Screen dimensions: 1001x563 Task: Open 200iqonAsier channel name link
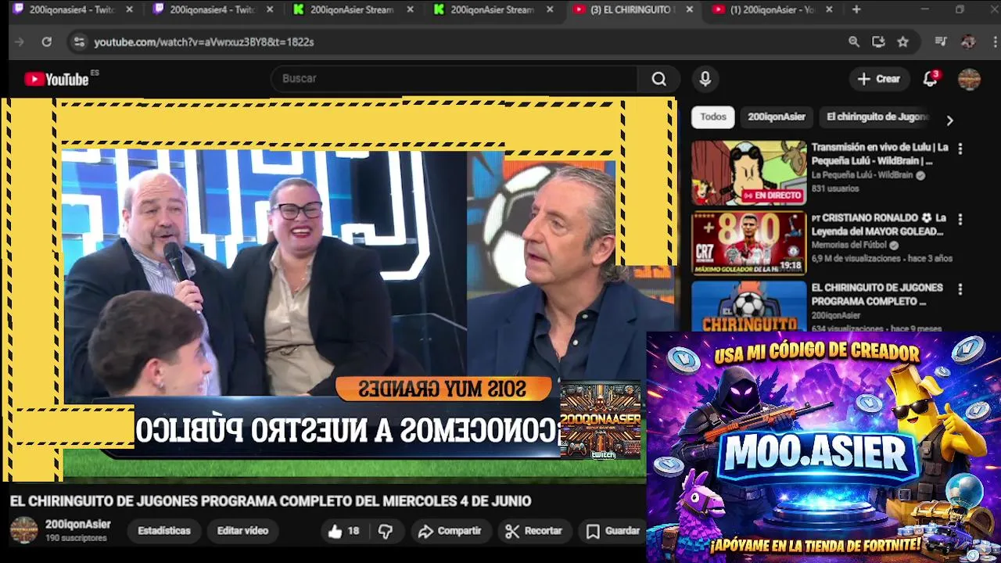pos(78,525)
